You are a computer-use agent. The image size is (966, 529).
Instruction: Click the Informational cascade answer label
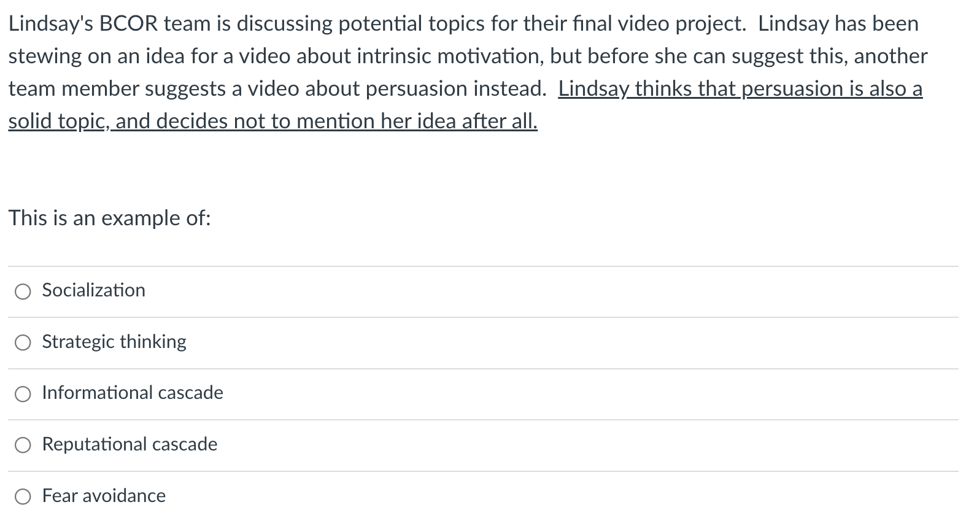(132, 393)
